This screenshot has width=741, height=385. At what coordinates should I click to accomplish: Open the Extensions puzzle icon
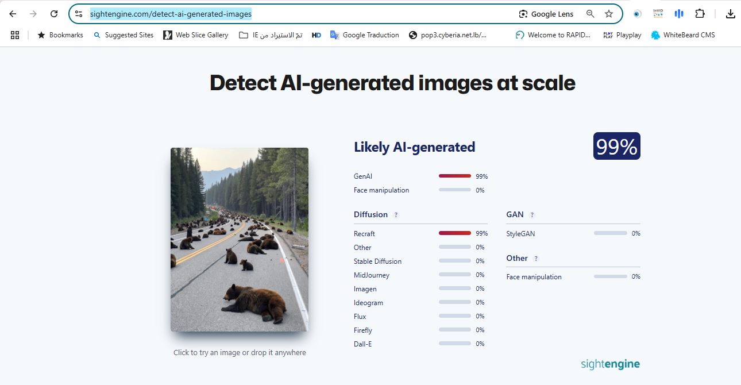pyautogui.click(x=700, y=14)
